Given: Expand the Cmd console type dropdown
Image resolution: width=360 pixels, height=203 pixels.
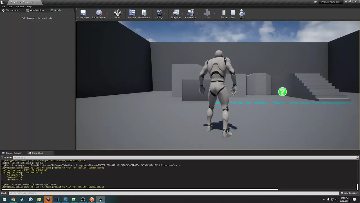Looking at the screenshot, I should click(x=4, y=193).
